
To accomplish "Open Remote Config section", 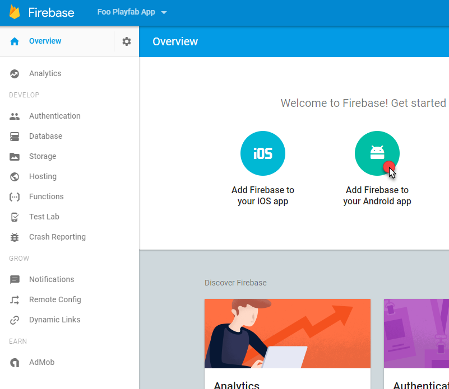I will pyautogui.click(x=55, y=299).
